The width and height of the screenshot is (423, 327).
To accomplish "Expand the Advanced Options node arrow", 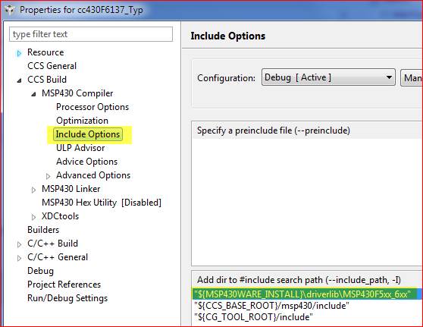I will tap(48, 176).
